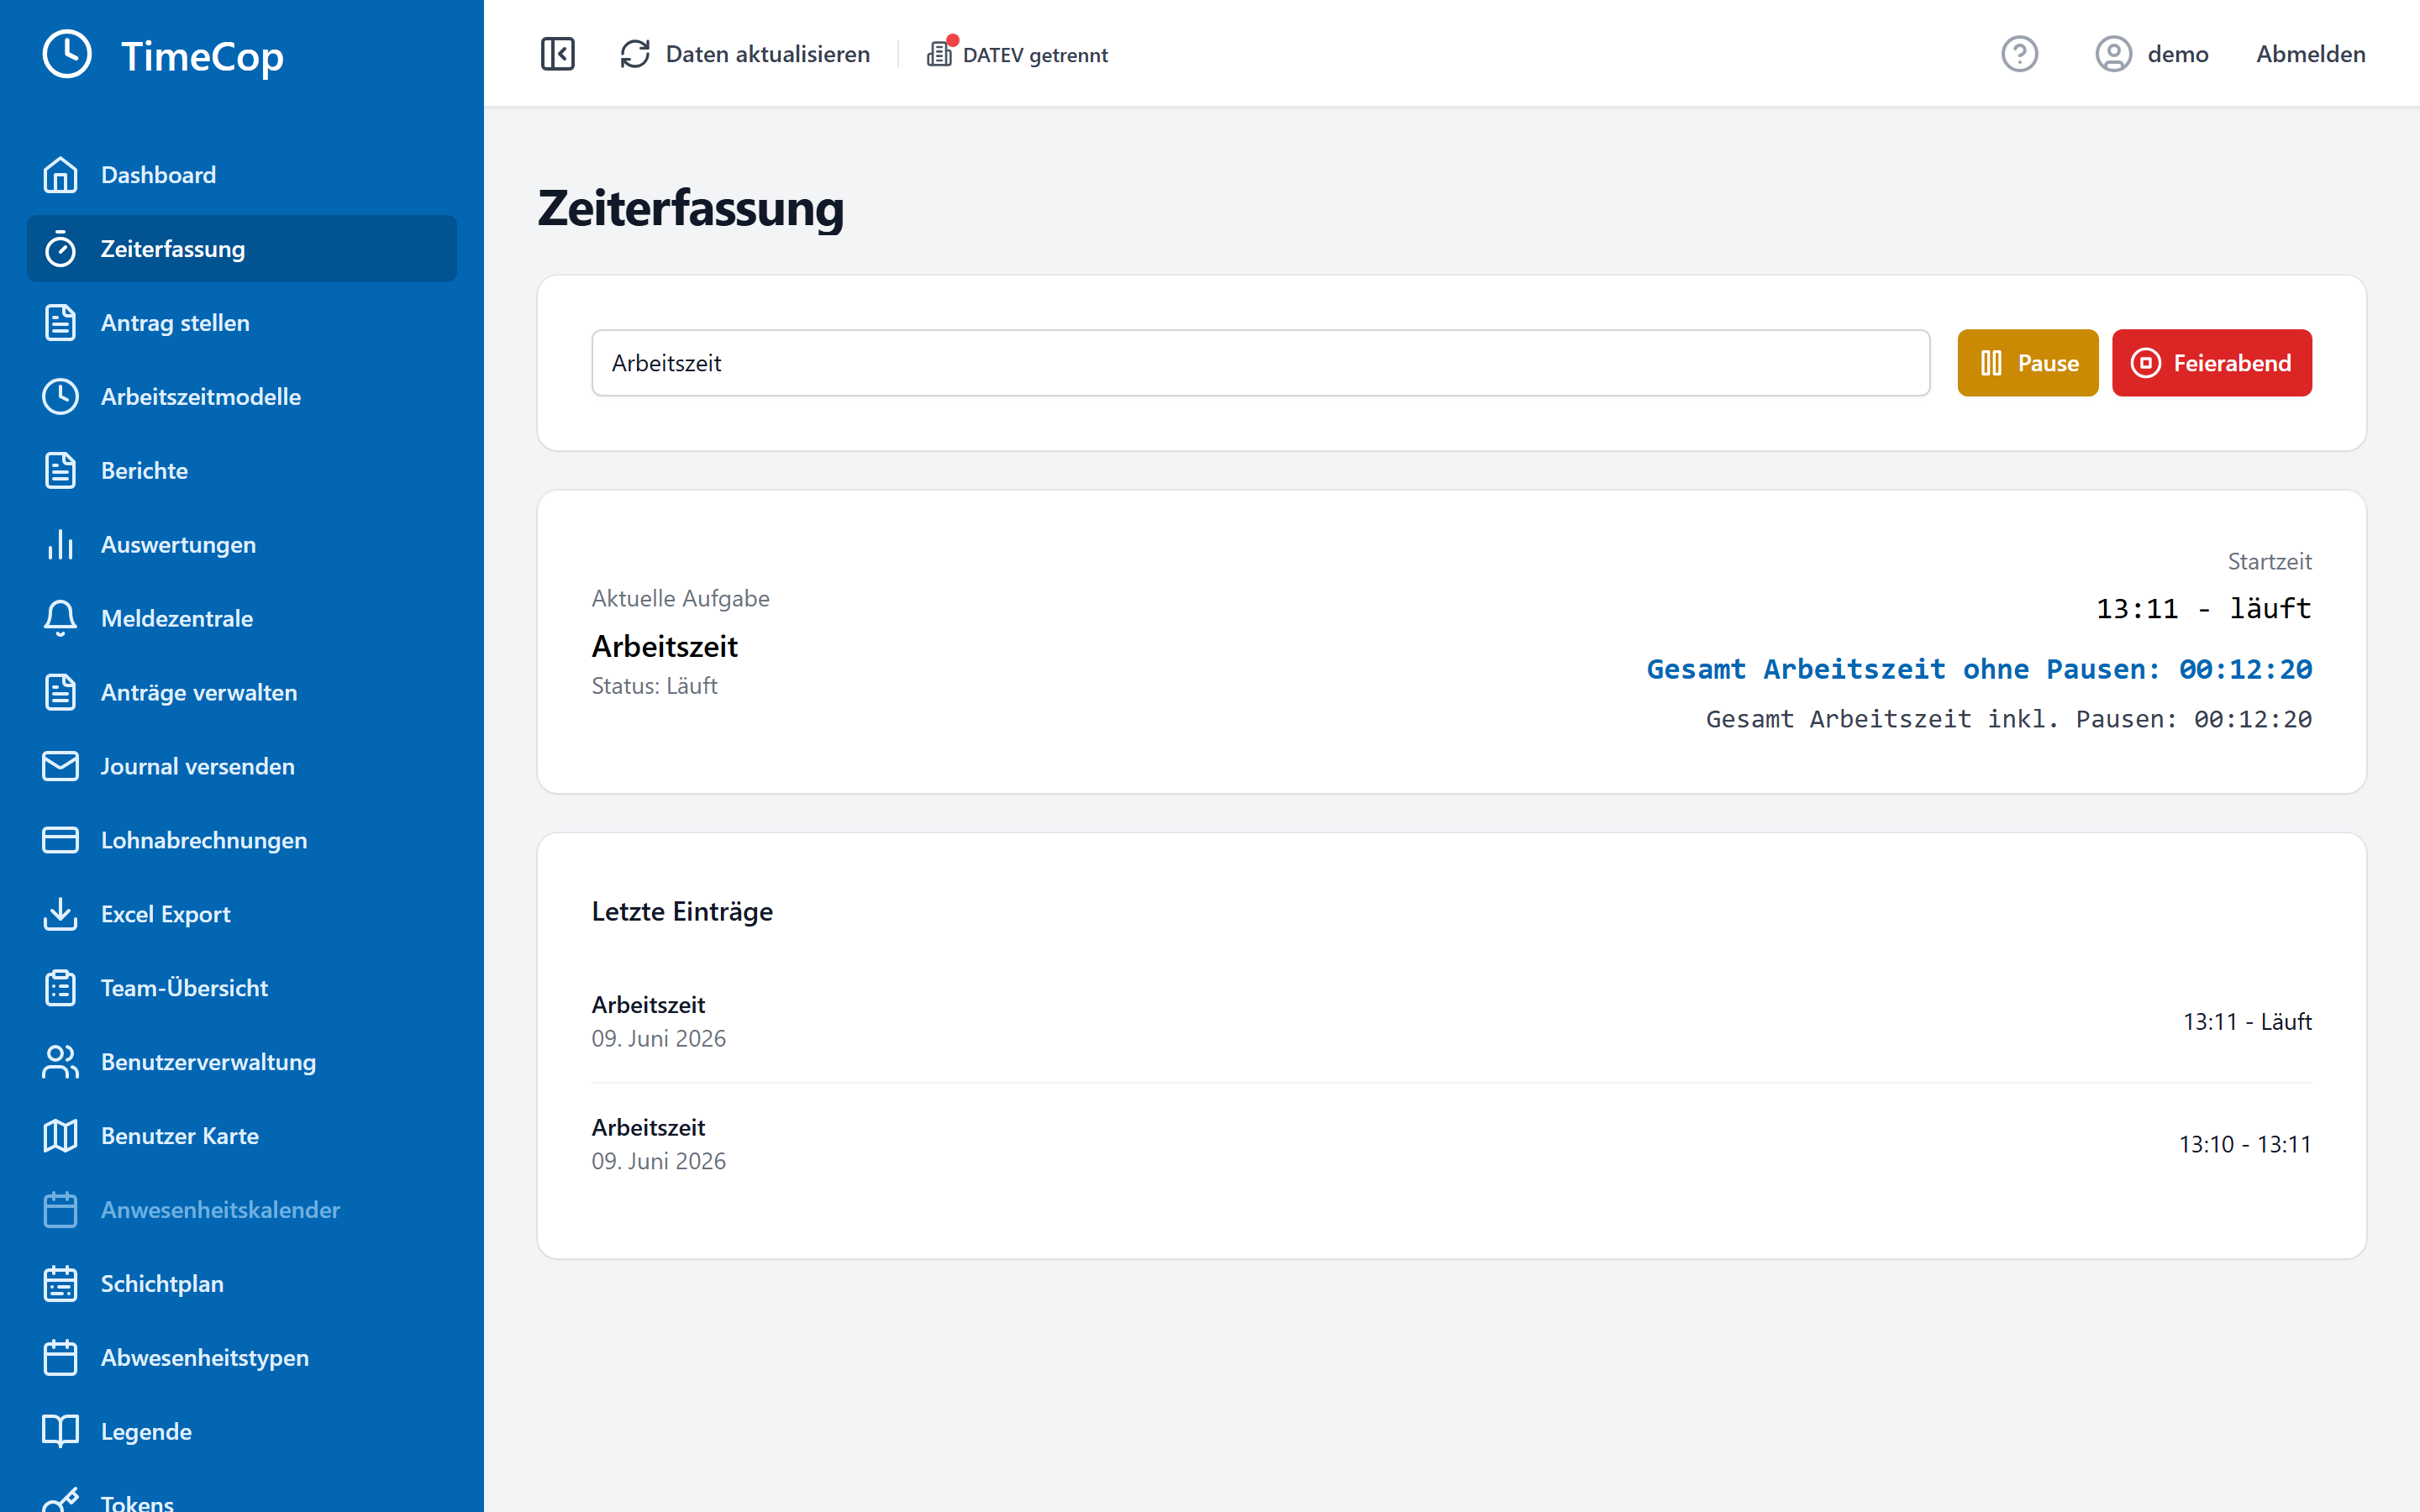Click the 'Startzeit' label
The image size is (2420, 1512).
2270,562
